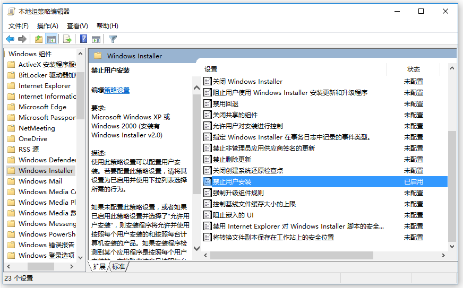
Task: Click the policy icon beside 禁用回退
Action: point(208,103)
